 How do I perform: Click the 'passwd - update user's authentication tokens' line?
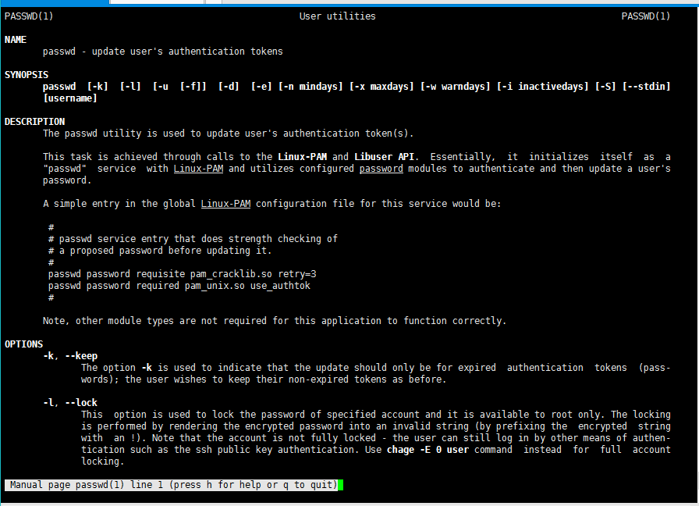163,52
